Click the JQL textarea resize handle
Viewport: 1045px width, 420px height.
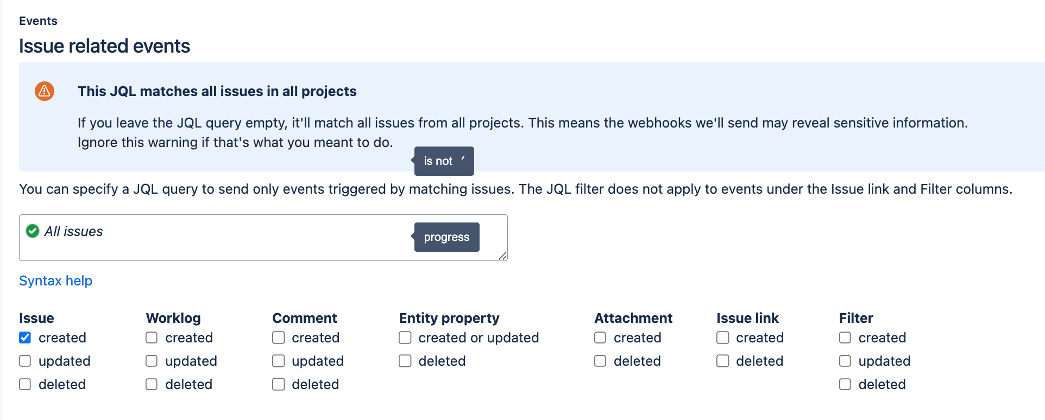pos(502,256)
